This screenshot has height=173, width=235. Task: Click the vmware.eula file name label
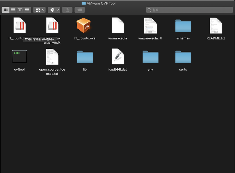click(118, 38)
